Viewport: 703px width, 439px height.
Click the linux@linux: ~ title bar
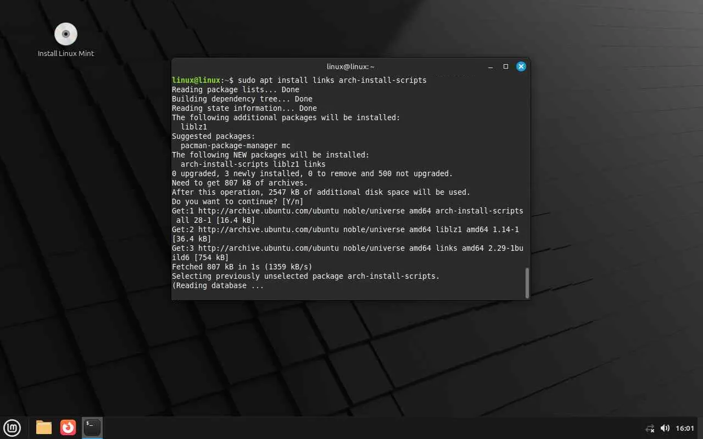coord(350,66)
